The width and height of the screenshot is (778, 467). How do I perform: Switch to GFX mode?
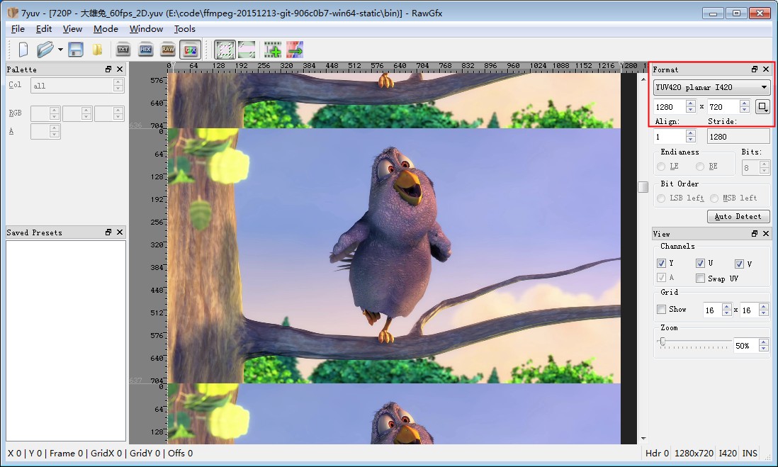[x=191, y=50]
